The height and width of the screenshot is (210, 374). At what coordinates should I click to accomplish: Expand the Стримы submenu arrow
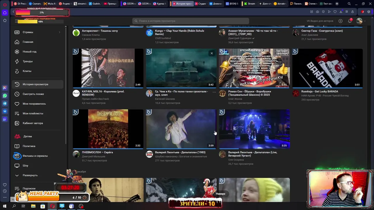pos(60,32)
